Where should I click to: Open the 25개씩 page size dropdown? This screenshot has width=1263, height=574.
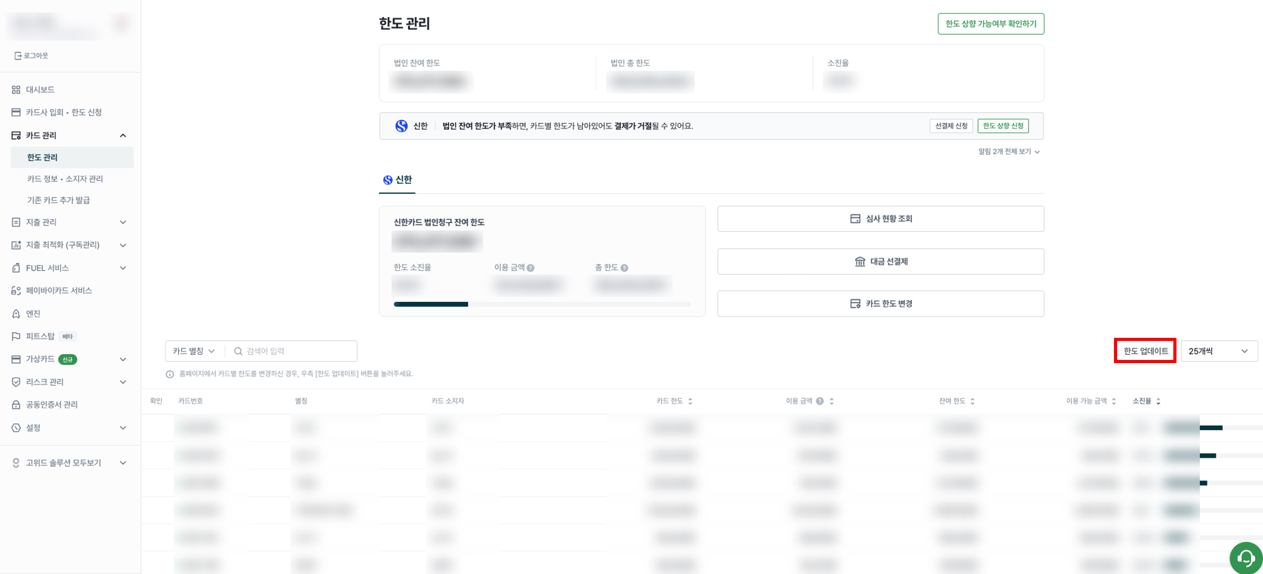pyautogui.click(x=1219, y=351)
